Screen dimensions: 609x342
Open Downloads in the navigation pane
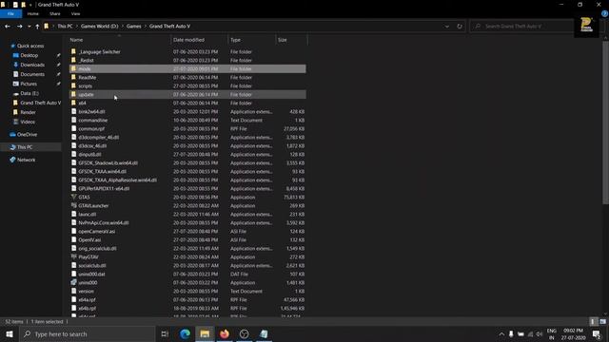point(32,65)
